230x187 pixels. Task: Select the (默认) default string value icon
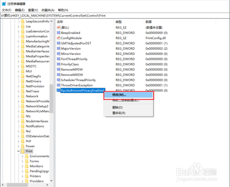(x=58, y=28)
